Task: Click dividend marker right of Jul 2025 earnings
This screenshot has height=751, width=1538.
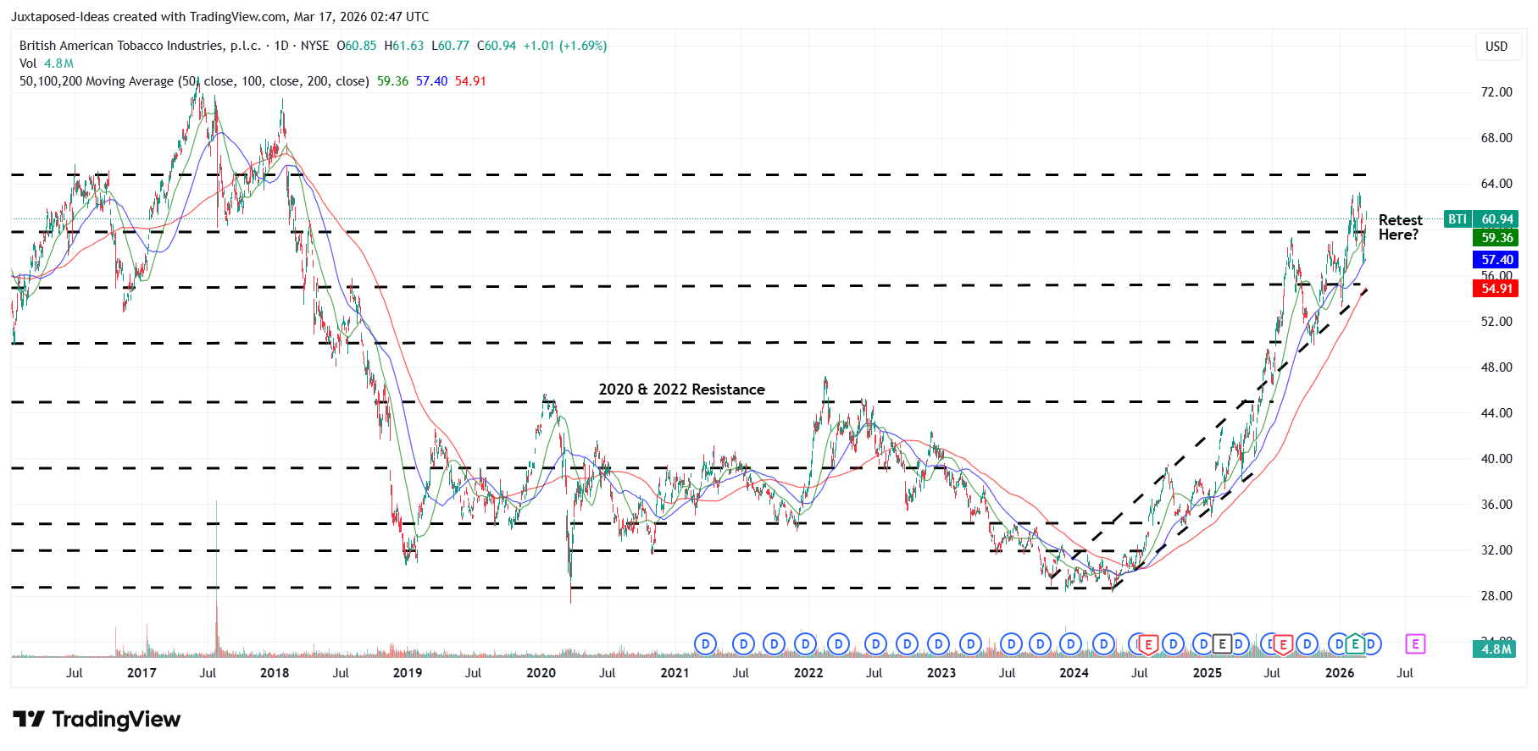Action: (1307, 644)
